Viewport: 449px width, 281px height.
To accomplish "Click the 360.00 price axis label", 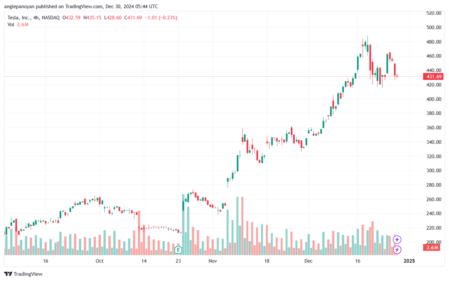I will pyautogui.click(x=434, y=128).
